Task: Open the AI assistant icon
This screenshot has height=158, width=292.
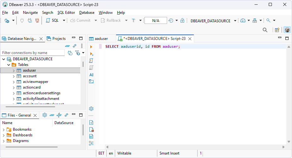Action: coord(91,75)
